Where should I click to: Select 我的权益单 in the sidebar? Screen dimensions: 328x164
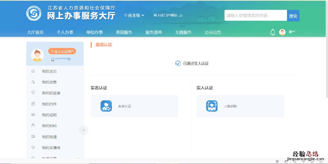coord(51,93)
